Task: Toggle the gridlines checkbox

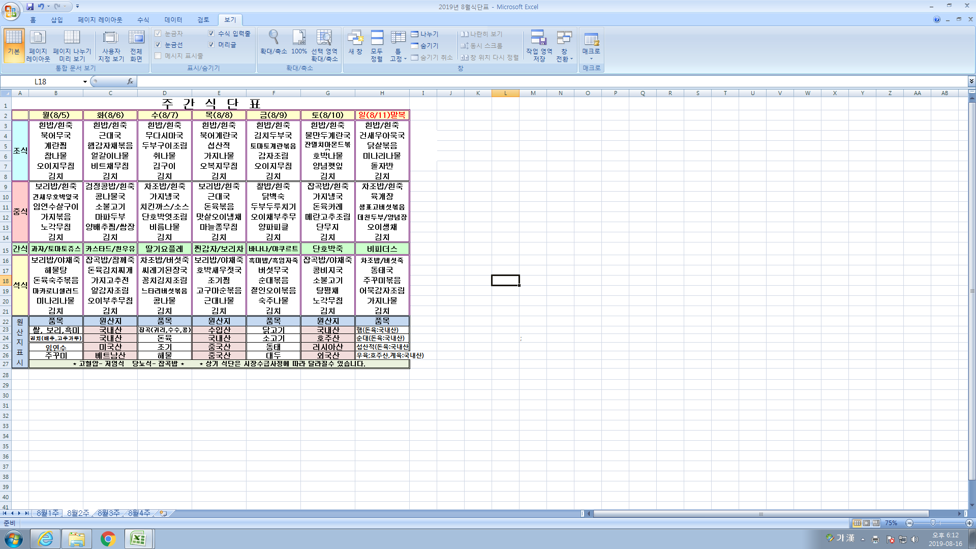Action: point(158,45)
